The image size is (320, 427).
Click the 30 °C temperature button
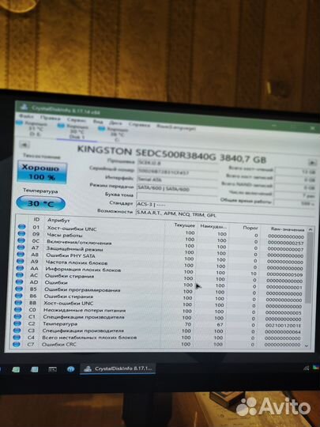coord(41,203)
